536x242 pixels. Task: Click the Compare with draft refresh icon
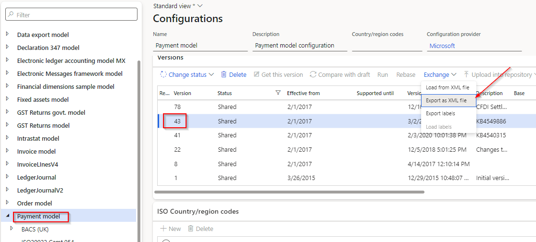(x=313, y=74)
